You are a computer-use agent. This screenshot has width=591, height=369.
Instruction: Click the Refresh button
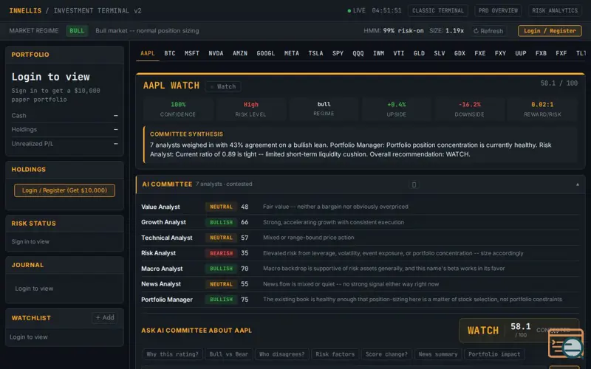488,31
